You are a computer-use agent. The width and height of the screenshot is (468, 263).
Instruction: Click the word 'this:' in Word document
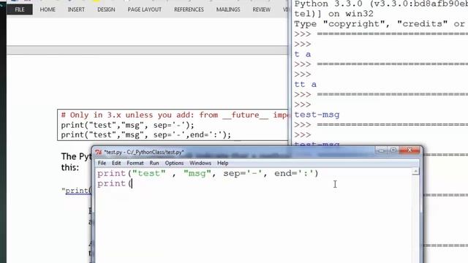[70, 167]
